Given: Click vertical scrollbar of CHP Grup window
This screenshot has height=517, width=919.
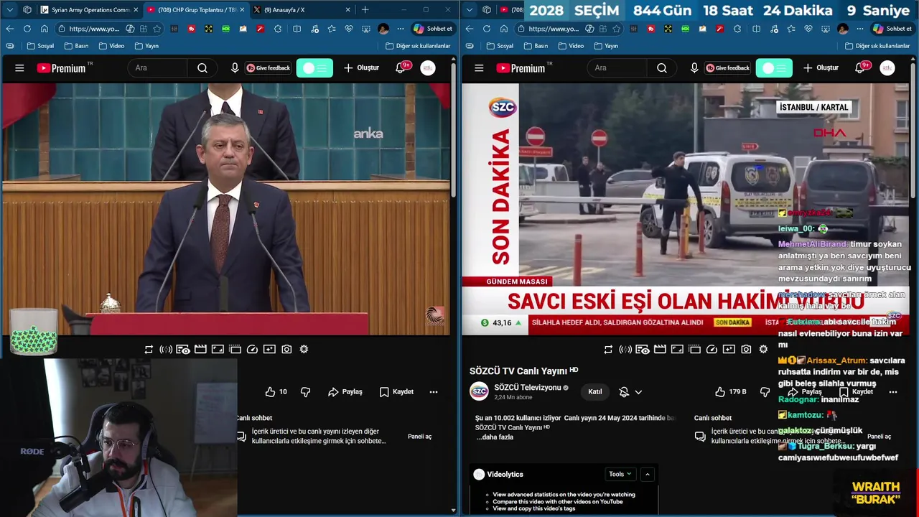Looking at the screenshot, I should point(453,129).
